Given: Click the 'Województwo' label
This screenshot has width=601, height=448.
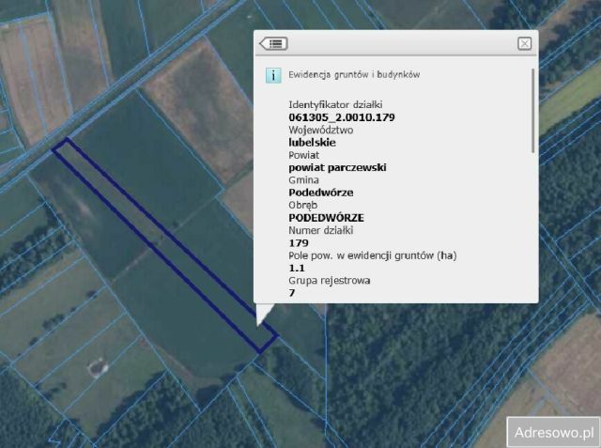Looking at the screenshot, I should [321, 130].
